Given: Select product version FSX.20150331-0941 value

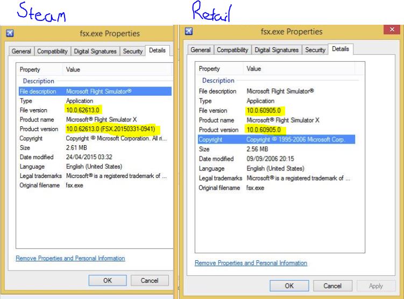Looking at the screenshot, I should (x=110, y=129).
